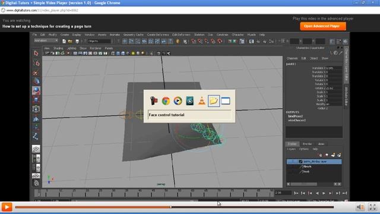This screenshot has height=214, width=380.
Task: Select the Windows Media Player icon in switcher
Action: point(178,100)
